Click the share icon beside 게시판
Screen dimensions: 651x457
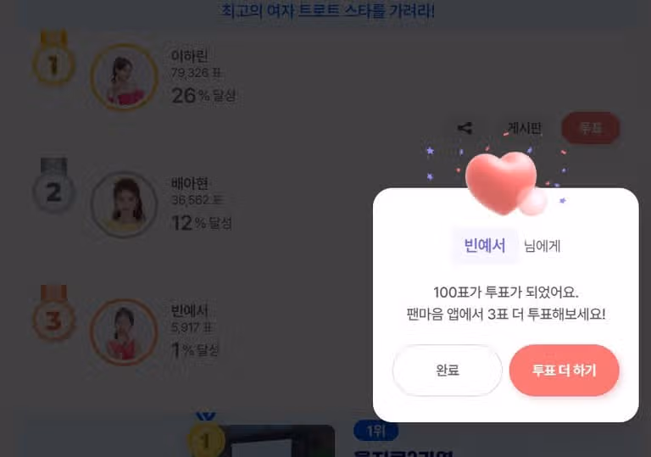465,128
